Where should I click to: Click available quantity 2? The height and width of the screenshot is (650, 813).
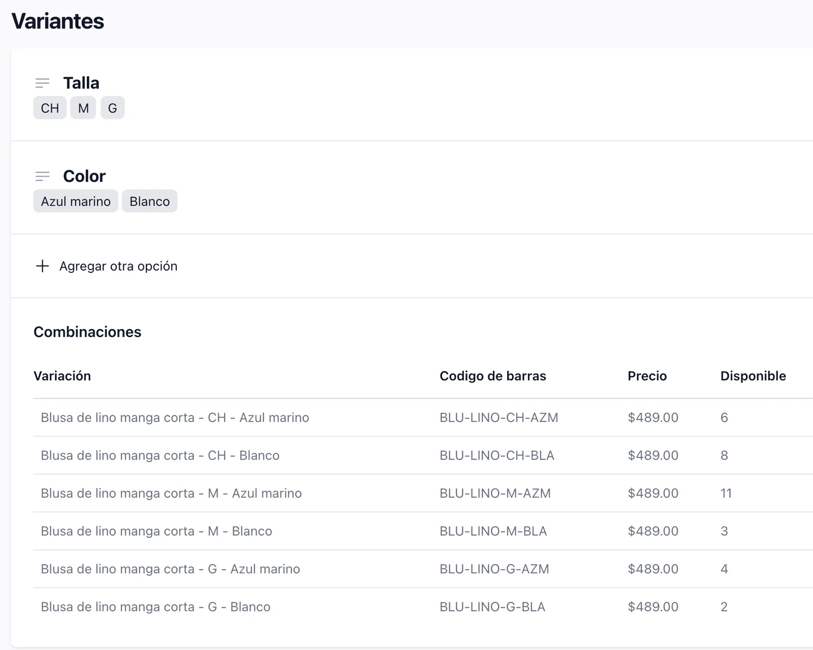[724, 607]
